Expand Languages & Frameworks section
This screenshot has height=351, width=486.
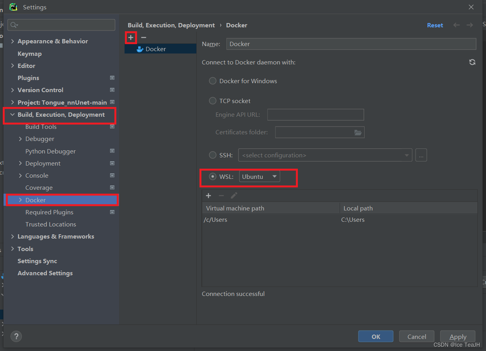pyautogui.click(x=12, y=236)
